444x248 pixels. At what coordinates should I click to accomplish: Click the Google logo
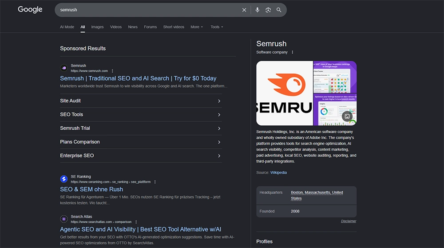point(30,10)
